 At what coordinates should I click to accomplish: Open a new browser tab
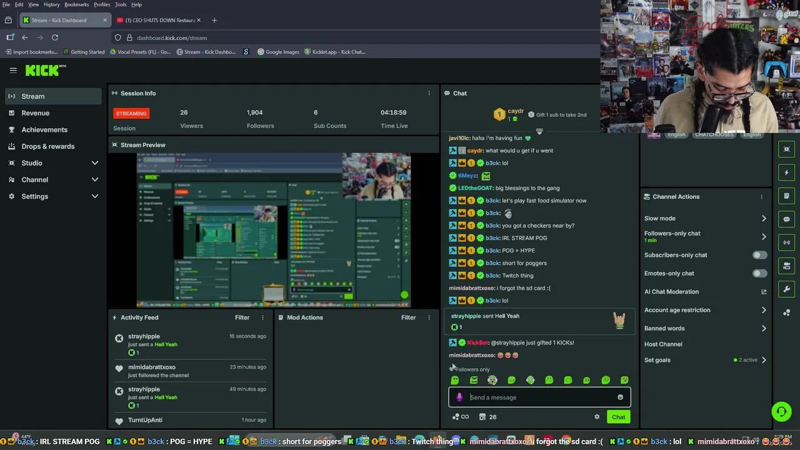[x=214, y=20]
